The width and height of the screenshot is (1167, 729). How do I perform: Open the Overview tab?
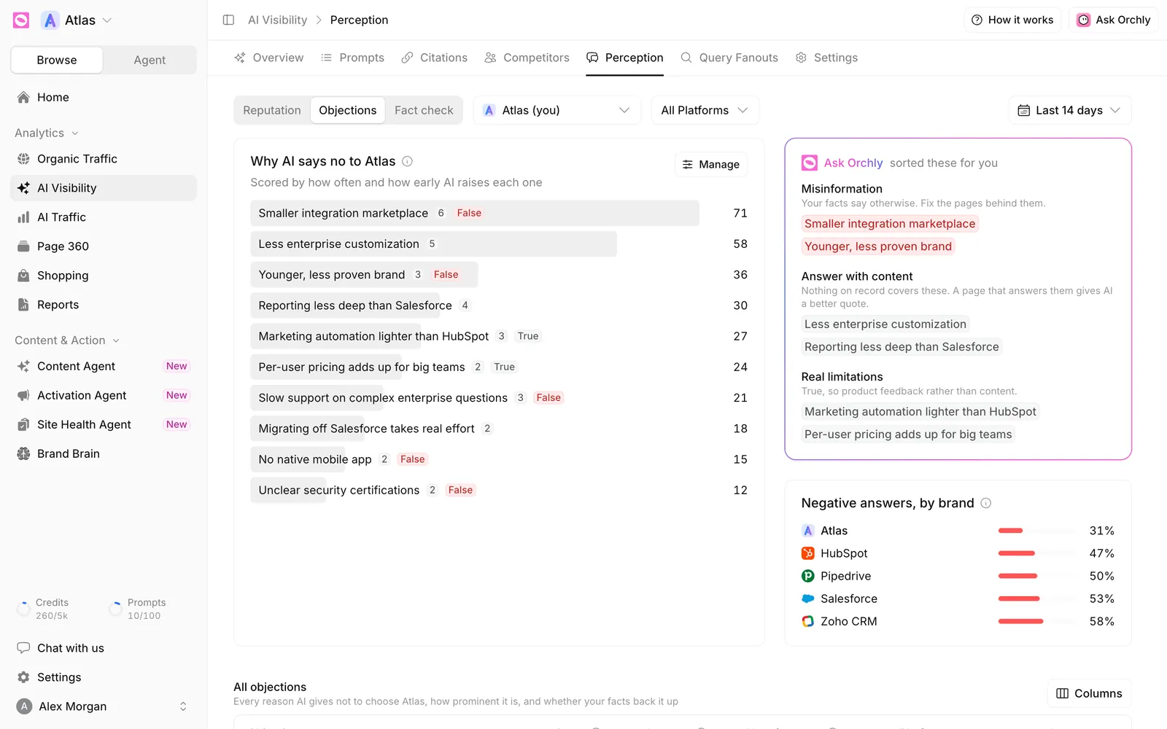(268, 58)
